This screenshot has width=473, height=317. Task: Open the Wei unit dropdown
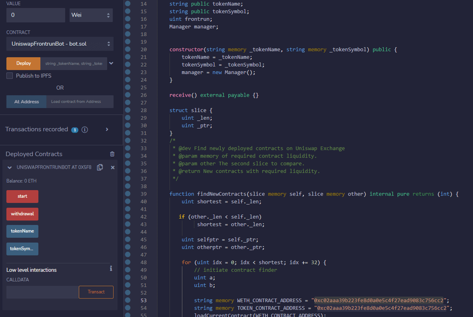[91, 15]
